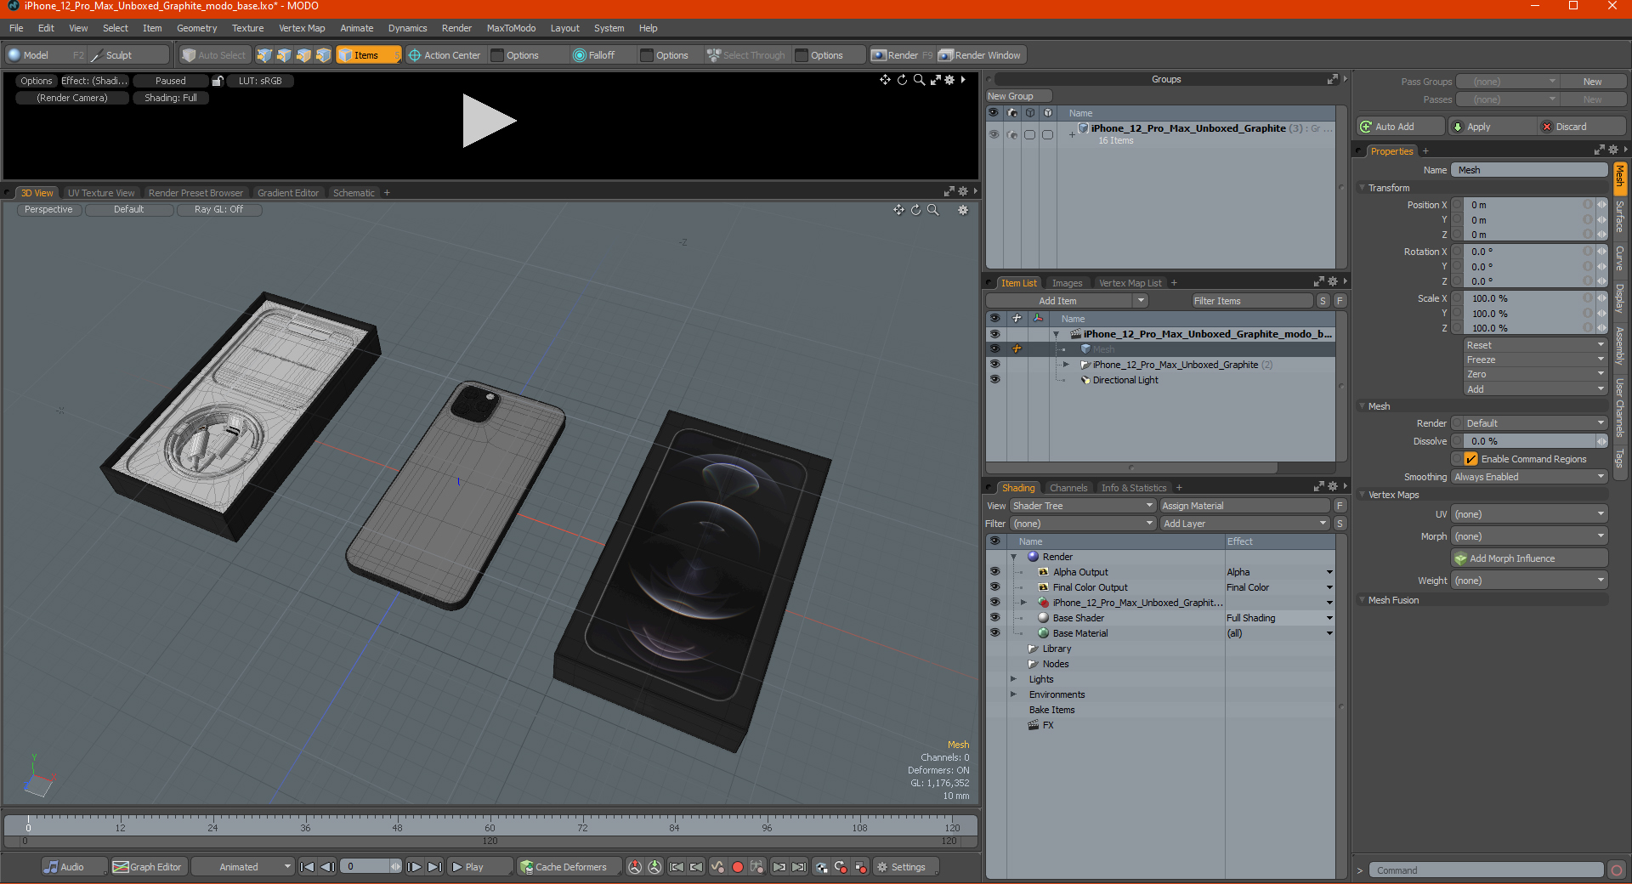Open Animated keying mode dropdown

(x=242, y=867)
